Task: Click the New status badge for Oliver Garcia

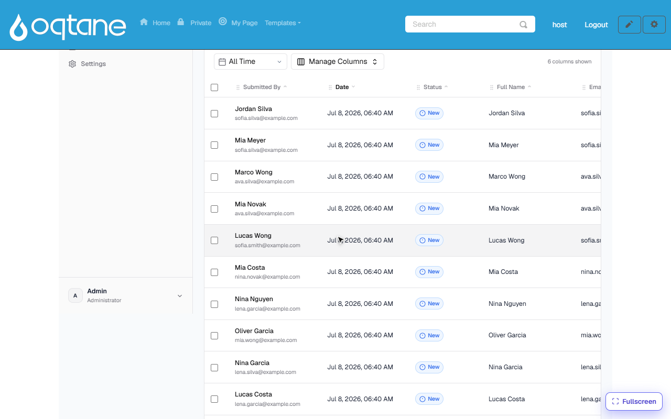Action: pos(429,336)
